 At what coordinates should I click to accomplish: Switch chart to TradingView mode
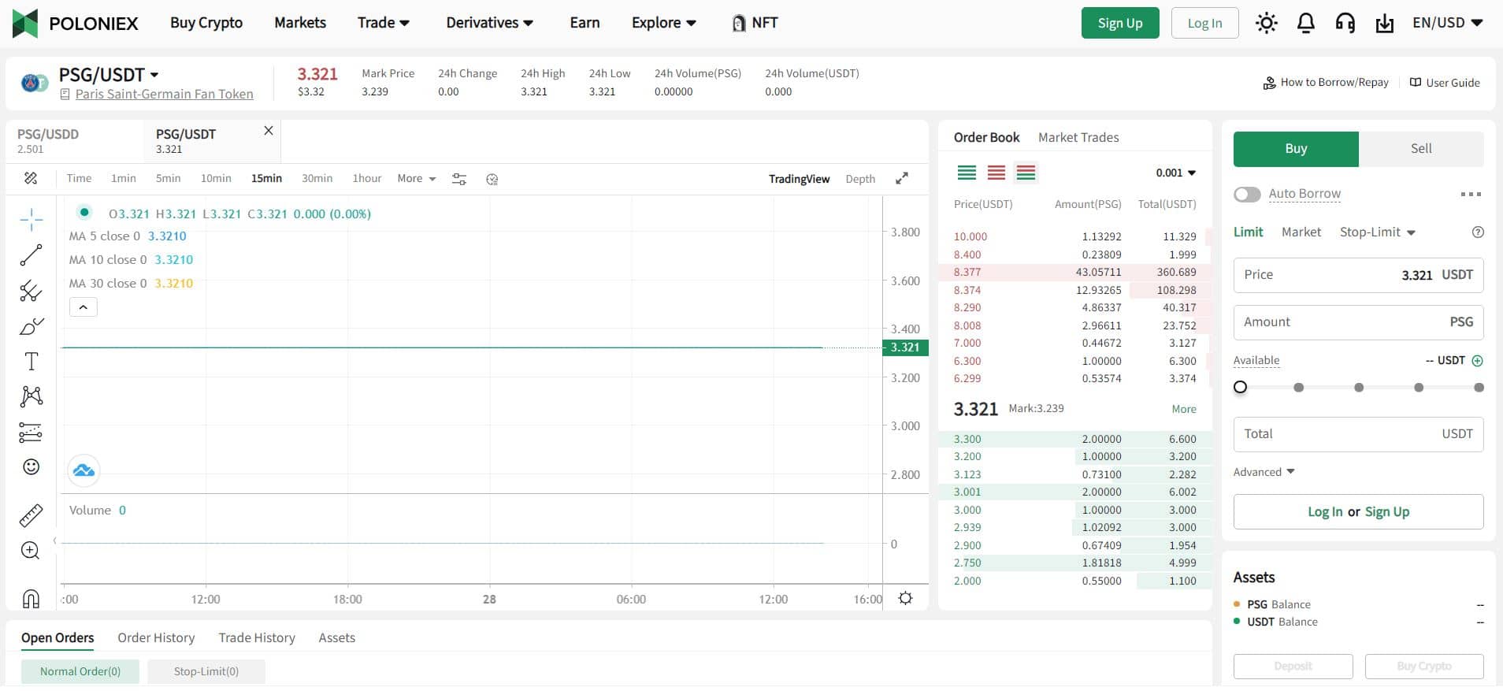click(x=799, y=179)
